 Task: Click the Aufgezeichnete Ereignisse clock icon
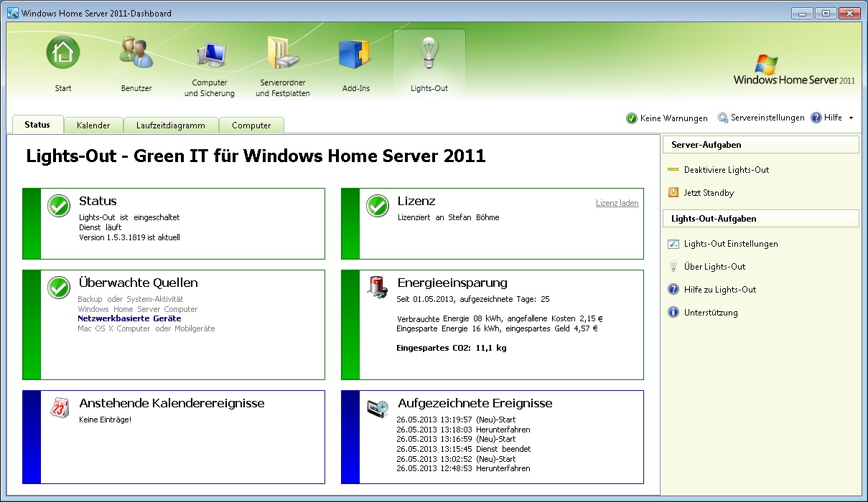pos(378,408)
